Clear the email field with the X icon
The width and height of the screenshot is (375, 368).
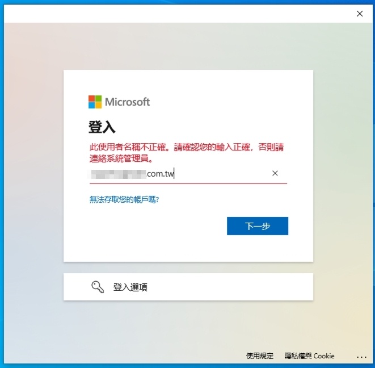point(275,173)
